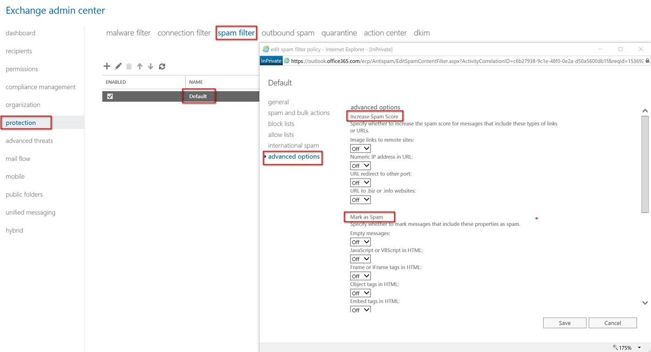Select international spam page
Image resolution: width=651 pixels, height=352 pixels.
pyautogui.click(x=293, y=145)
